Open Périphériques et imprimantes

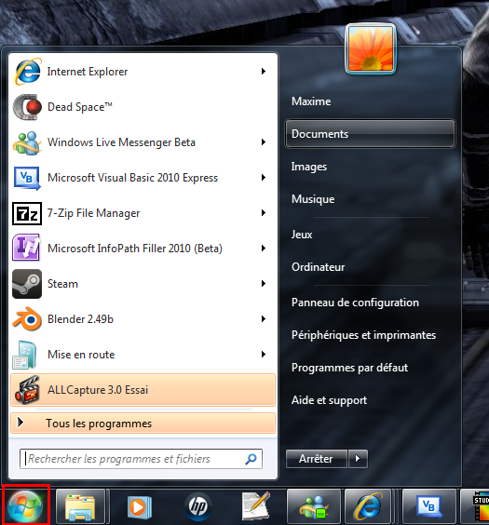(x=364, y=335)
